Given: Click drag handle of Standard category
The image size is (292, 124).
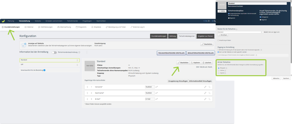Looking at the screenshot, I should pos(77,60).
